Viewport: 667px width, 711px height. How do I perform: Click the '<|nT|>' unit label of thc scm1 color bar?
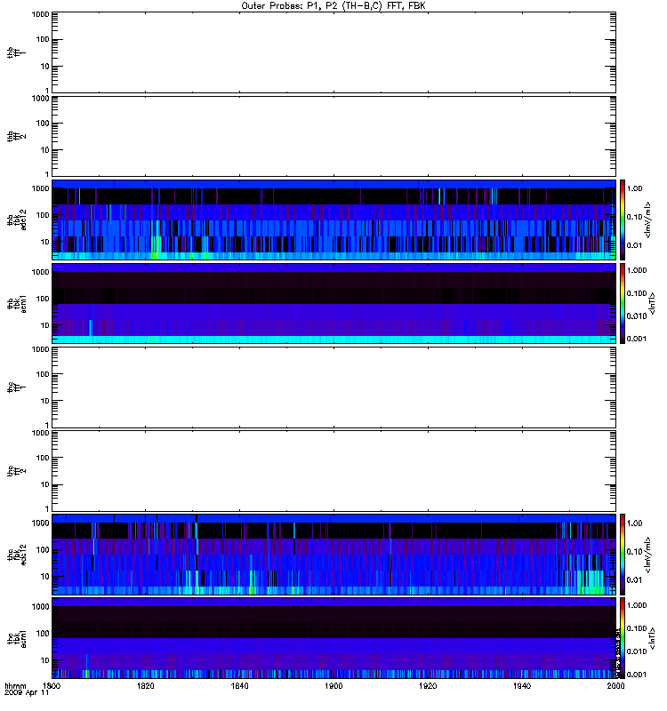[652, 638]
